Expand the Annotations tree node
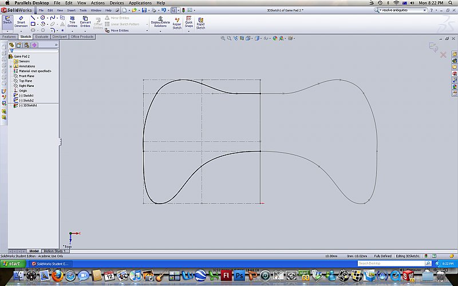 click(11, 66)
